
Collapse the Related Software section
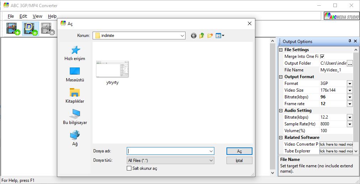281,137
